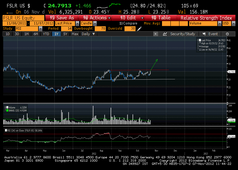Click the Candle combo field
Image resolution: width=238 pixels, height=170 pixels.
(87, 24)
